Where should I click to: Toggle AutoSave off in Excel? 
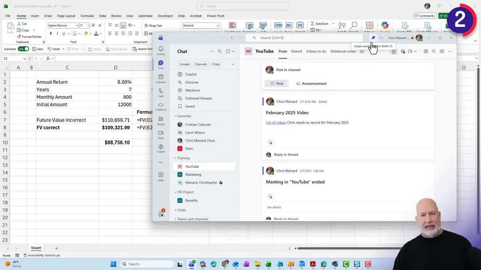point(23,49)
